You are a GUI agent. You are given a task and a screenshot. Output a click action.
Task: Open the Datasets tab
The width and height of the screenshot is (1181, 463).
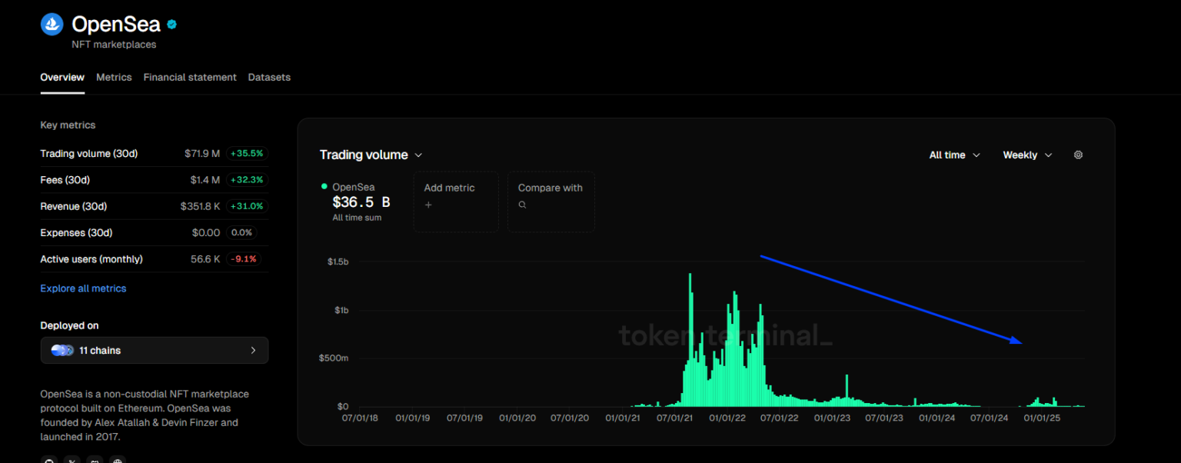pyautogui.click(x=269, y=77)
